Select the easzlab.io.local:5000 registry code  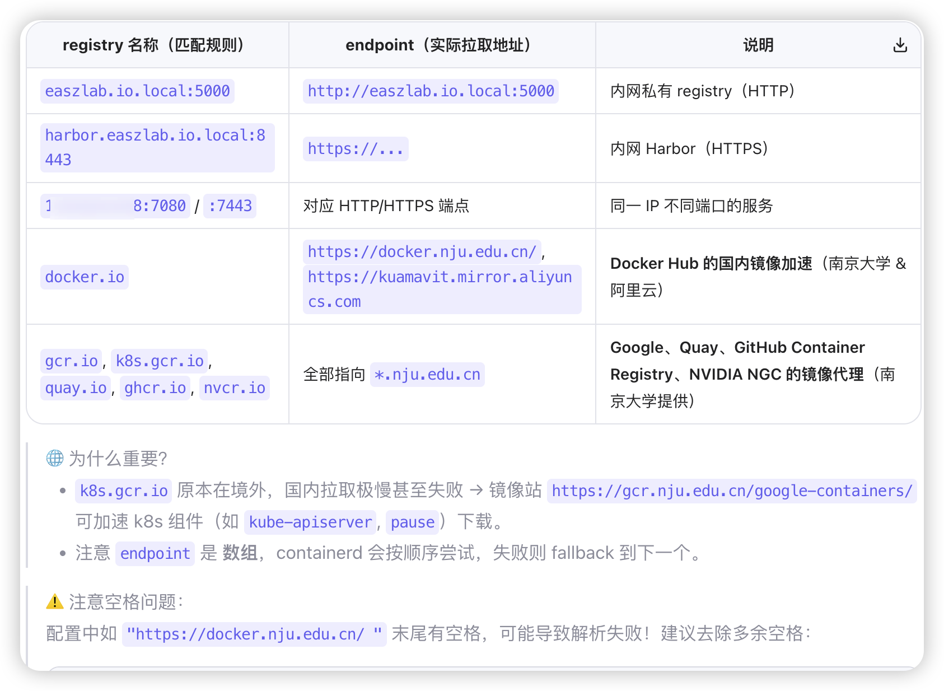[x=137, y=91]
